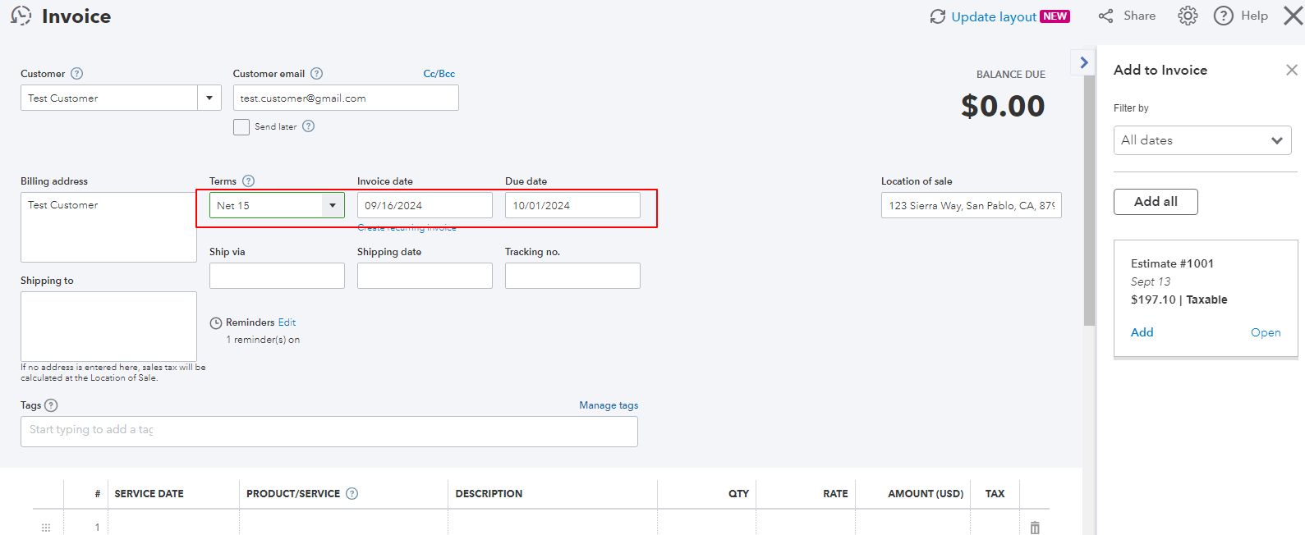
Task: Click the Help question mark icon
Action: point(1224,16)
